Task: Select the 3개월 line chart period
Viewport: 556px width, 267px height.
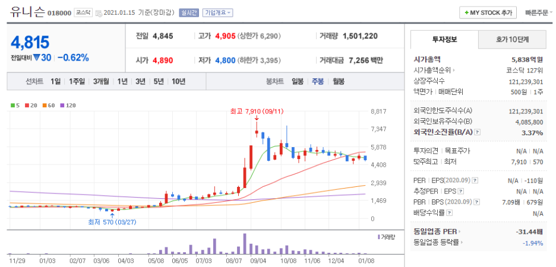Action: point(101,81)
